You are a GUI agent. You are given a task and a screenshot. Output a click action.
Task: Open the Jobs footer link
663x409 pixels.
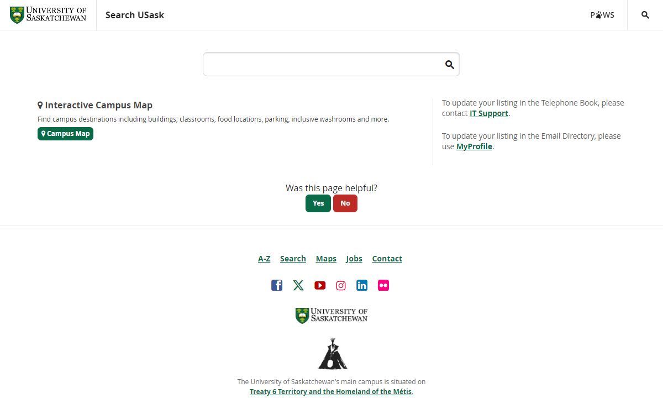[354, 259]
